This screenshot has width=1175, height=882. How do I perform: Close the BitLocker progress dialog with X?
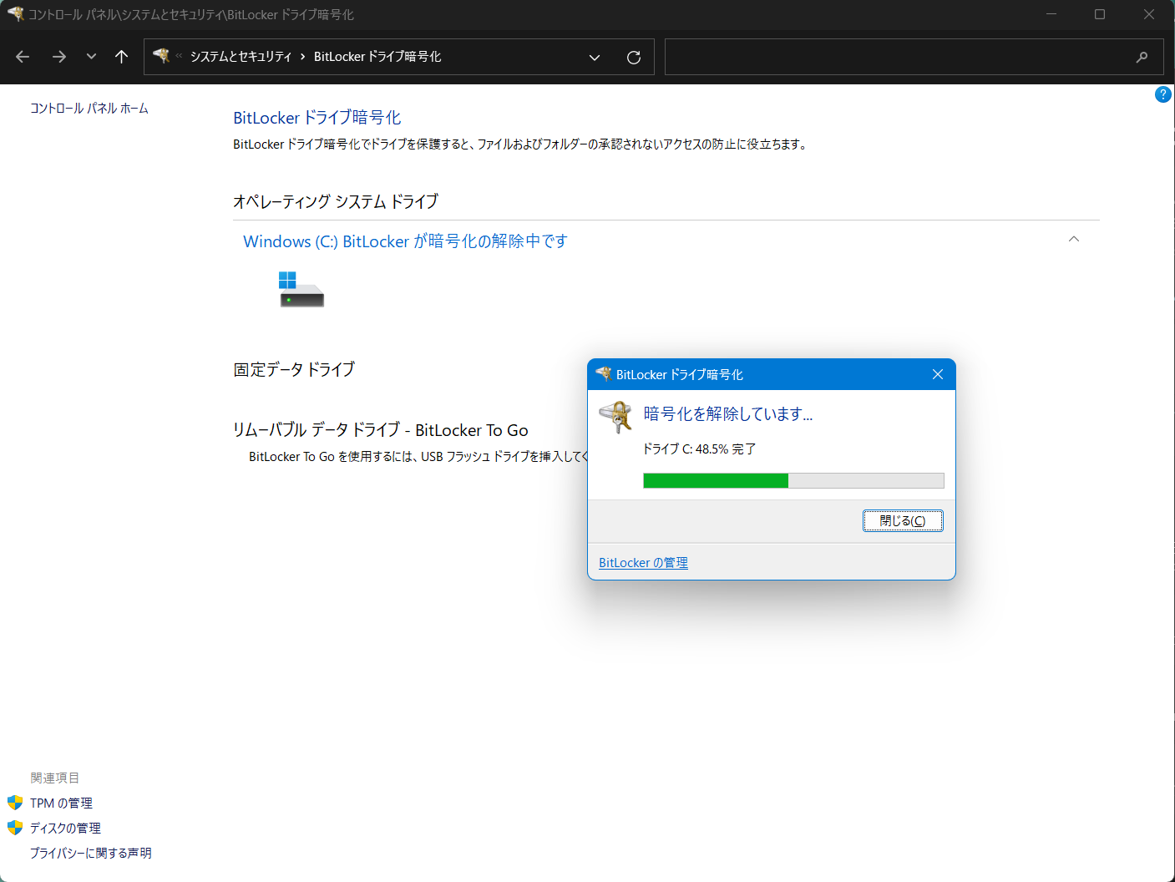coord(938,374)
